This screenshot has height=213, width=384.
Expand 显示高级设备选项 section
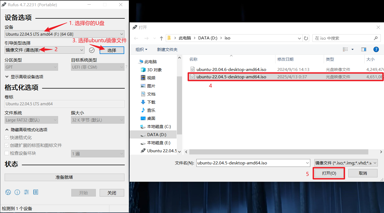pyautogui.click(x=24, y=77)
